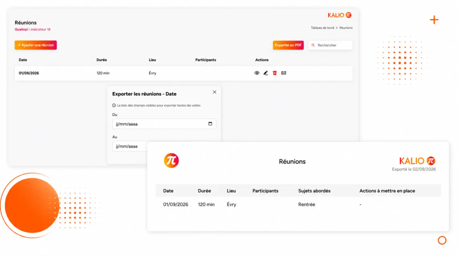Select the Participants header in meetings list

point(206,60)
